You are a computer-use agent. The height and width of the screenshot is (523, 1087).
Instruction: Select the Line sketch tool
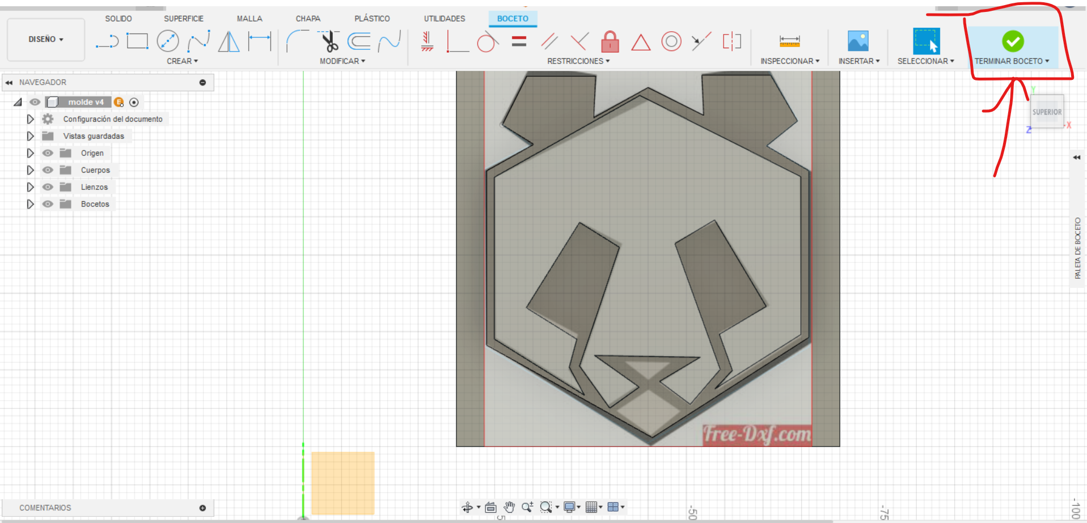pyautogui.click(x=107, y=41)
